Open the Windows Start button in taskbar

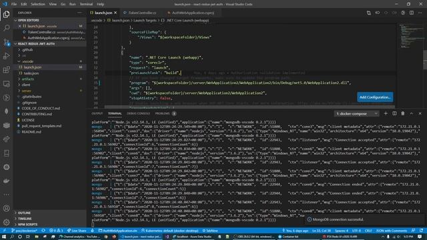pyautogui.click(x=4, y=237)
